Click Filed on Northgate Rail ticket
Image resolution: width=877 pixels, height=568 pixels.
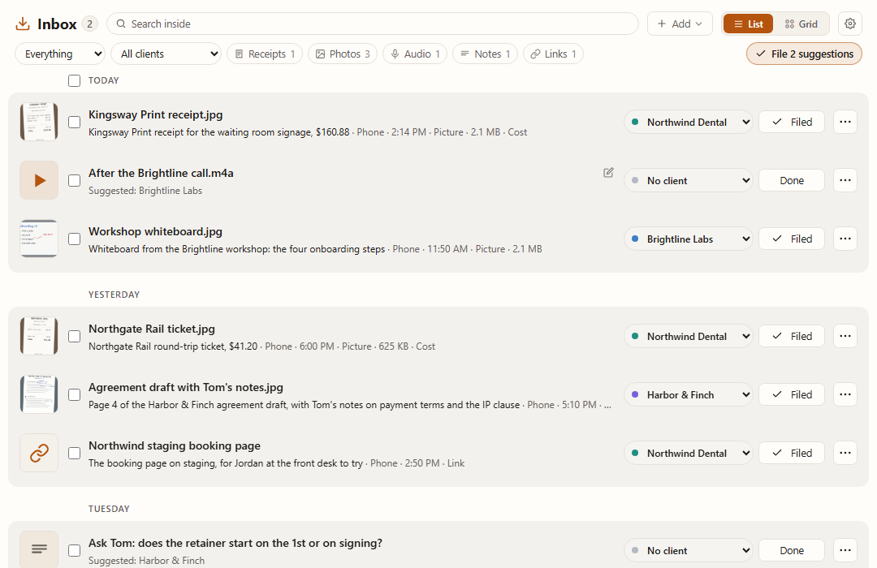(792, 336)
